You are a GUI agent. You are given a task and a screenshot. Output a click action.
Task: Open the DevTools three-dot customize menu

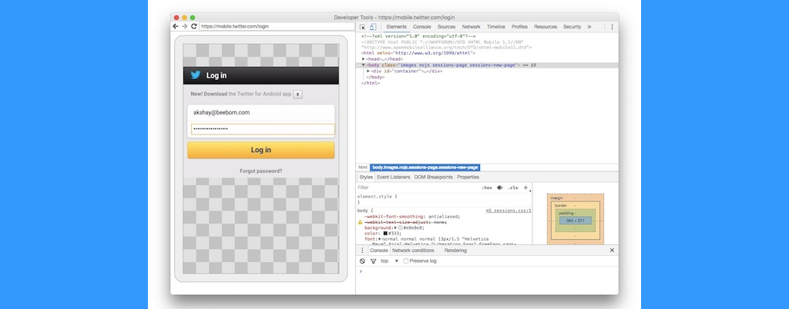(x=612, y=27)
